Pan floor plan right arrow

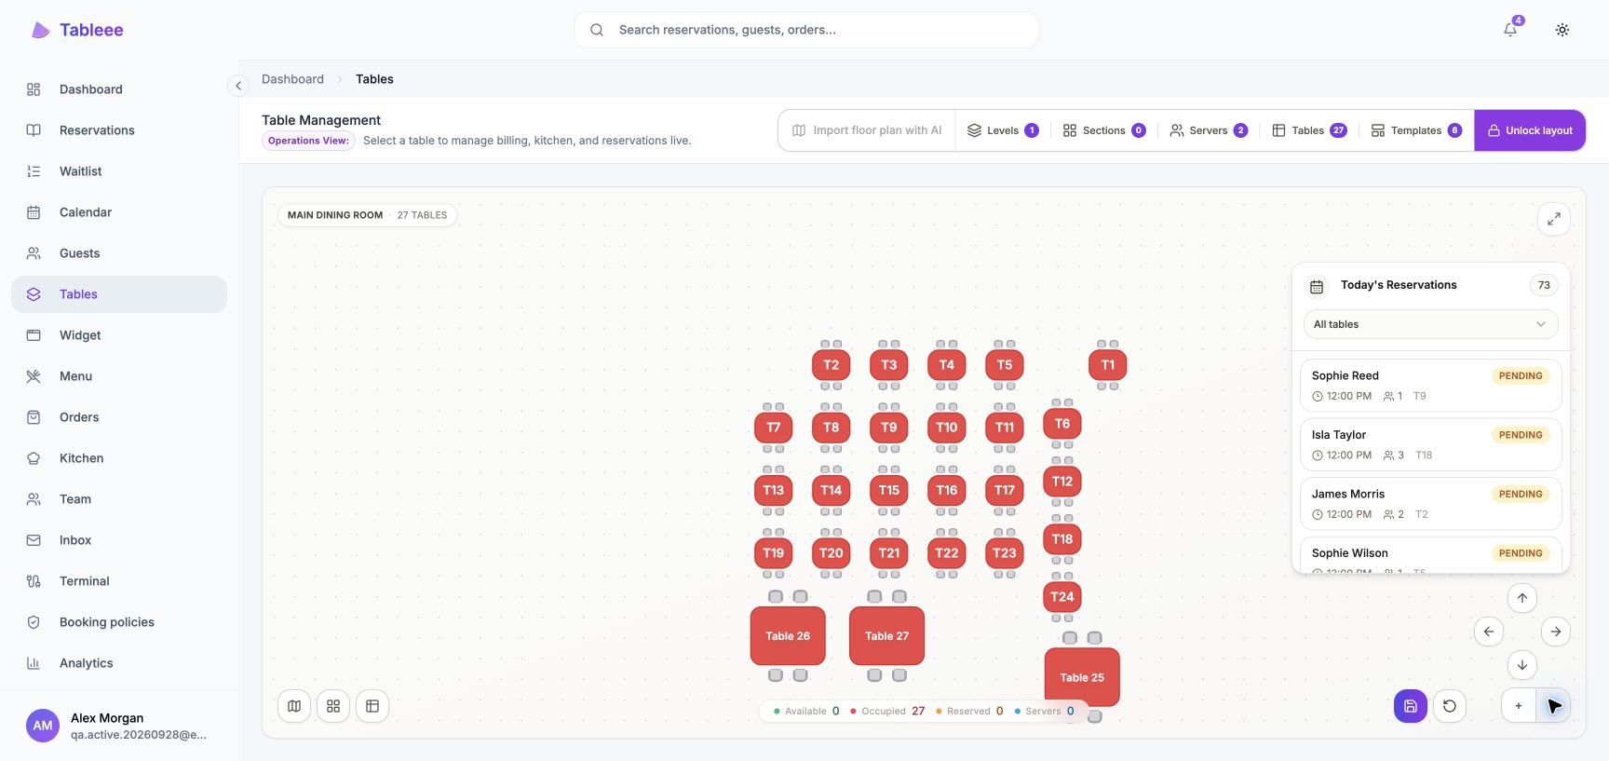[x=1556, y=632]
